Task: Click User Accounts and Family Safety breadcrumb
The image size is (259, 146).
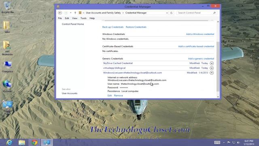Action: click(104, 13)
